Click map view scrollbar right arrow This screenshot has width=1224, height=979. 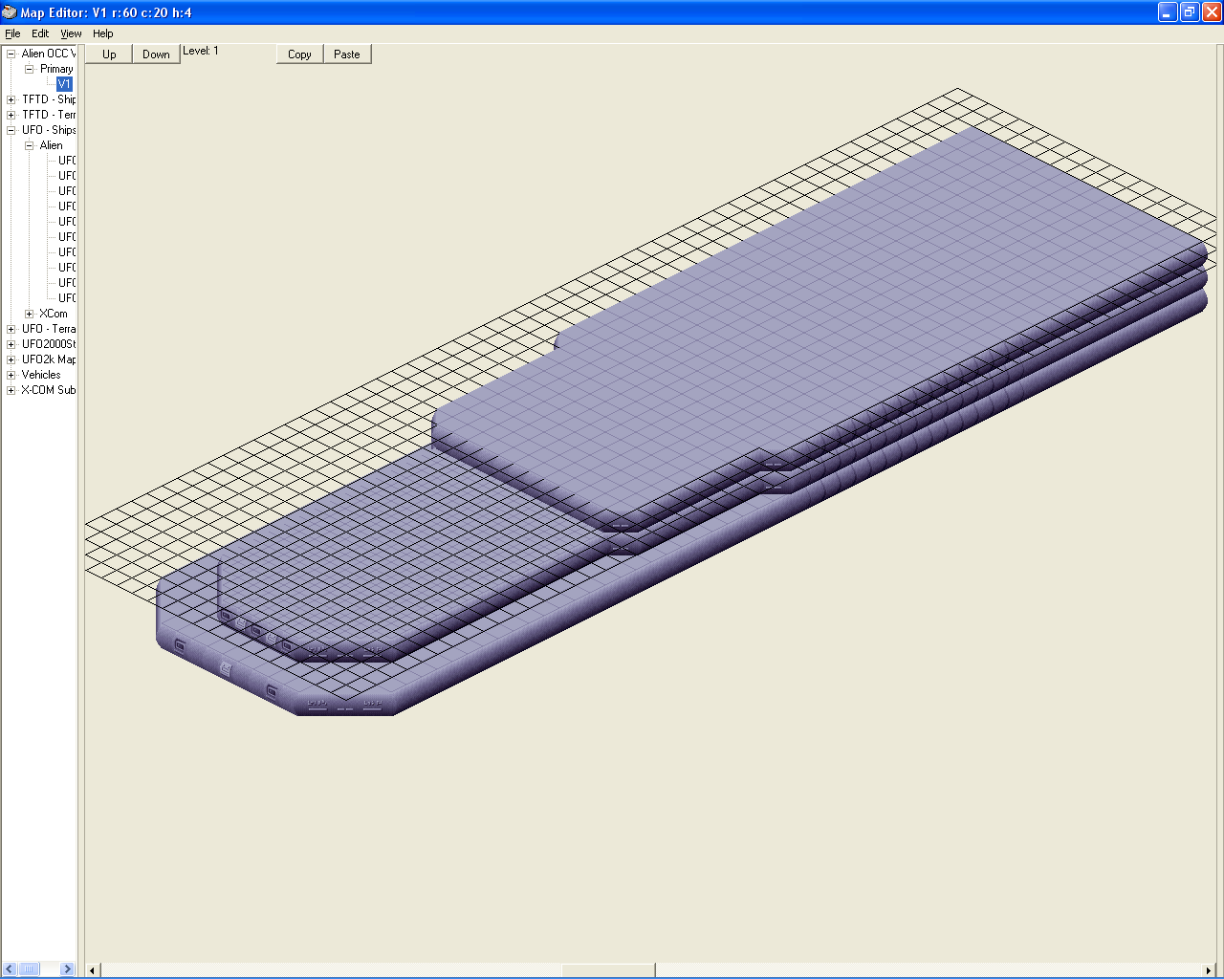(x=1208, y=970)
